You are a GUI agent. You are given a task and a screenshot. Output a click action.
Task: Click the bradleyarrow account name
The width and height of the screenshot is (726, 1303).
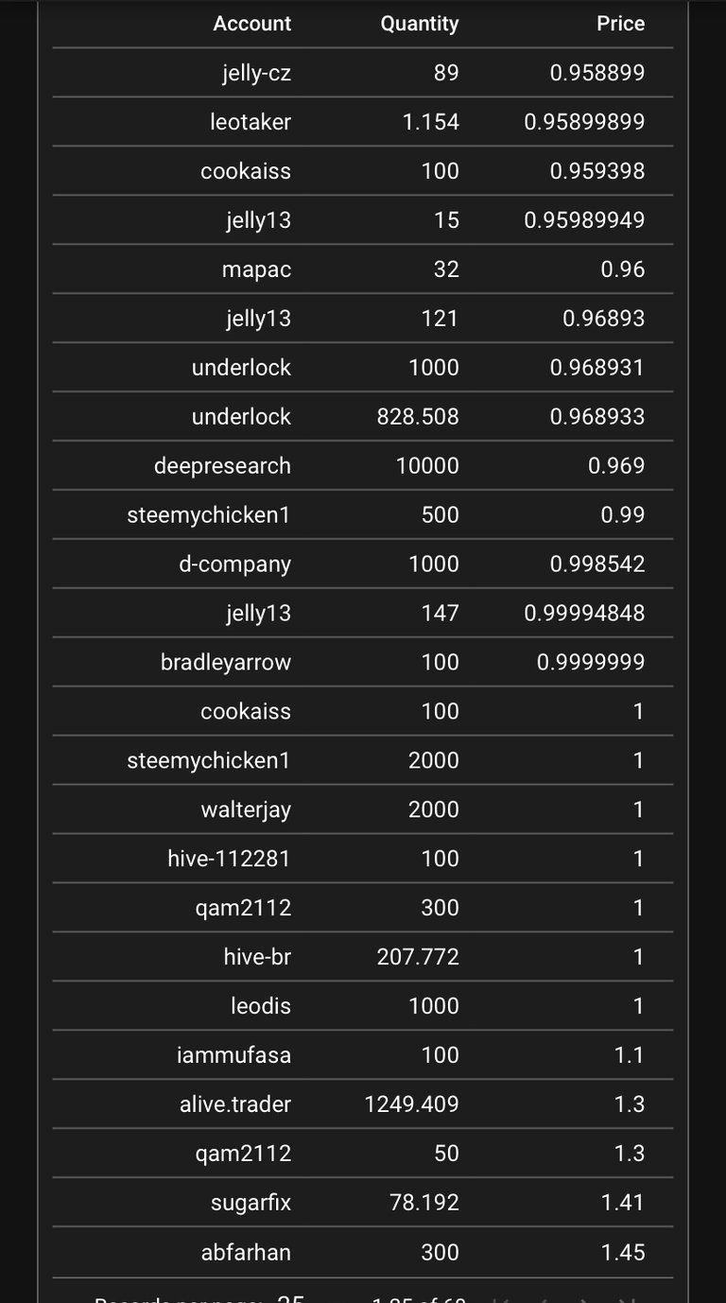(x=226, y=663)
